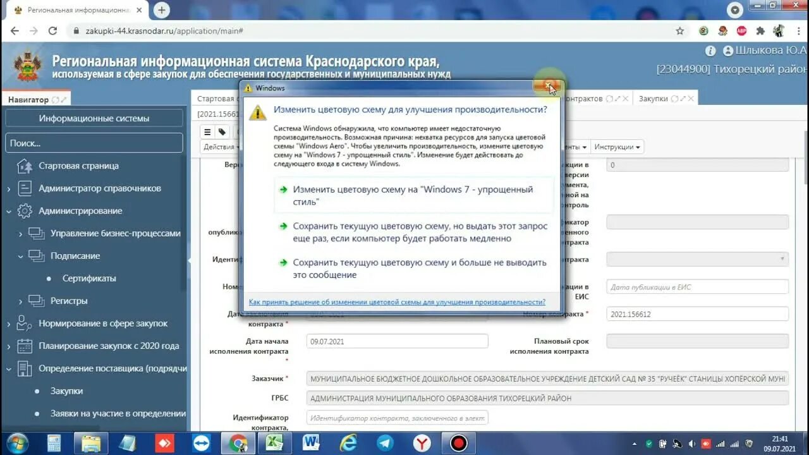Choose 'Изменить цветовую схему на Windows 7' option
The image size is (809, 455).
pos(414,195)
